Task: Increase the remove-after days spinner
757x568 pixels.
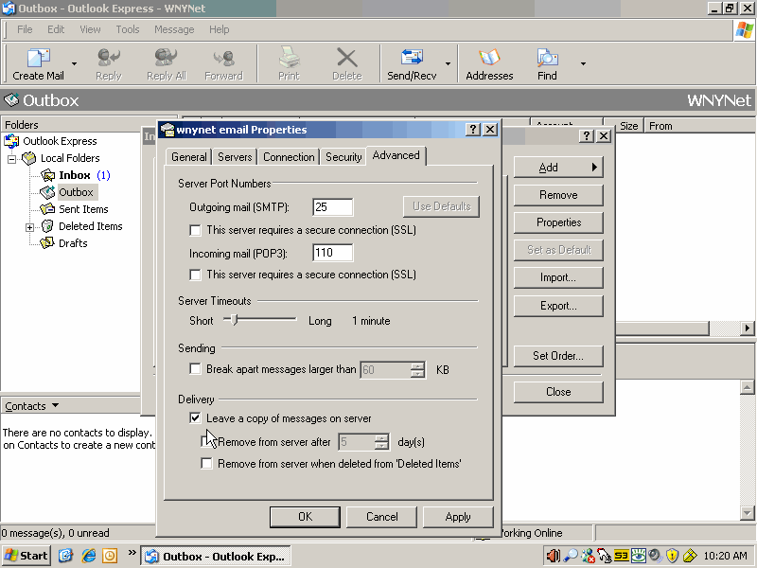Action: 381,438
